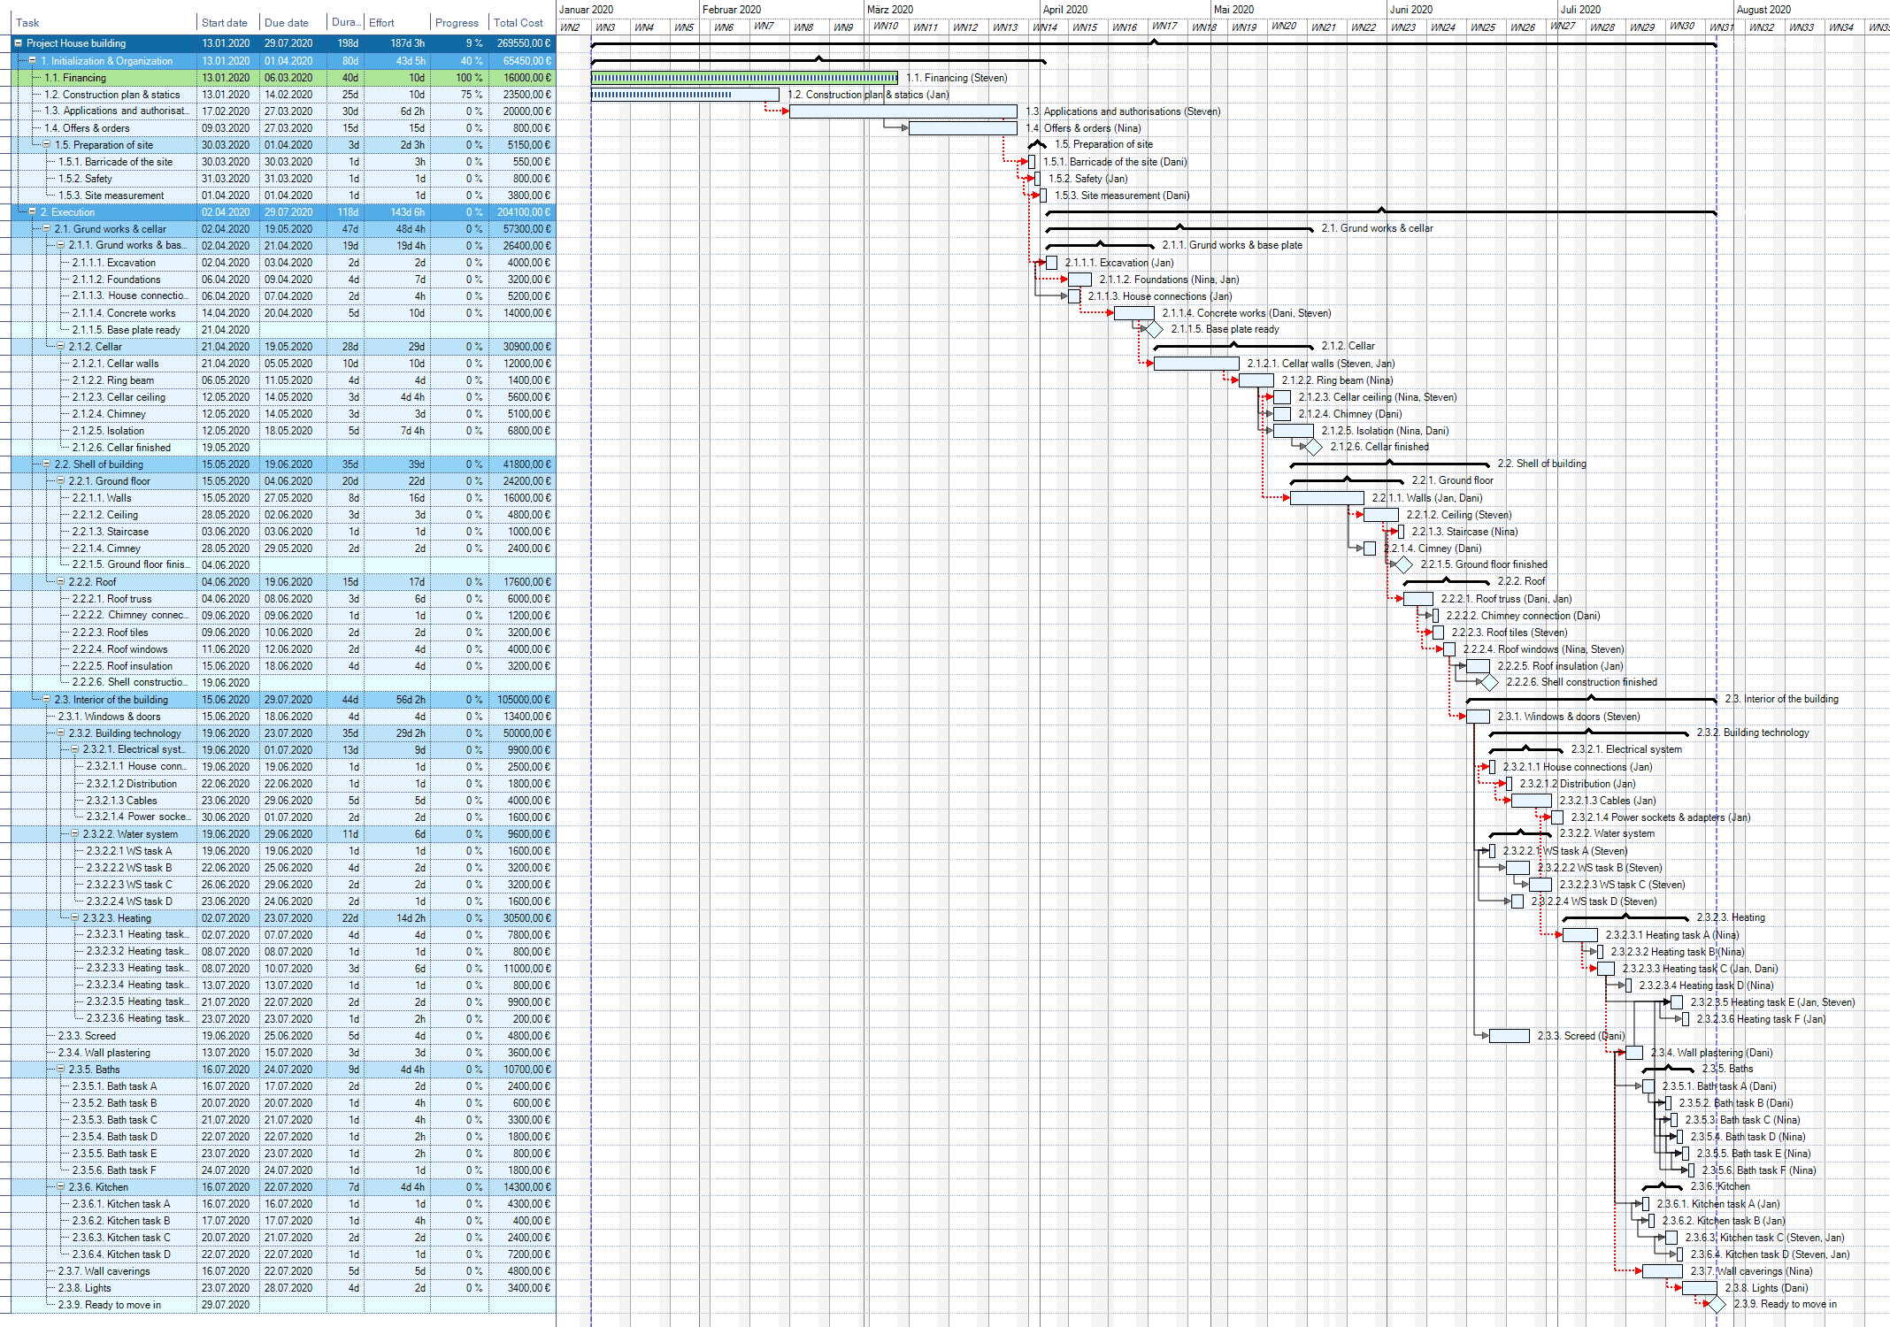
Task: Collapse the 2.3.5. Baths group
Action: coord(61,1070)
